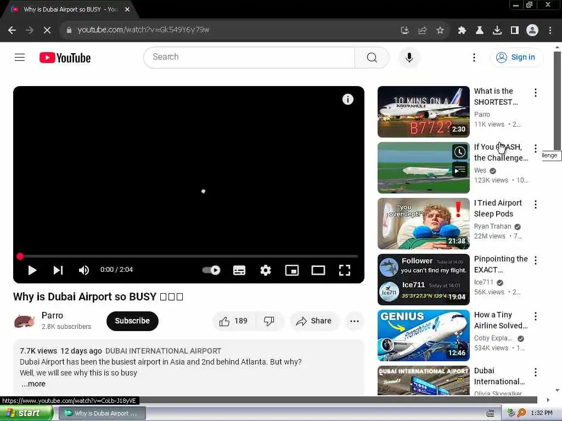Open 'I Tried Airport Sleep Pods' thumbnail
The width and height of the screenshot is (562, 421).
coord(423,224)
